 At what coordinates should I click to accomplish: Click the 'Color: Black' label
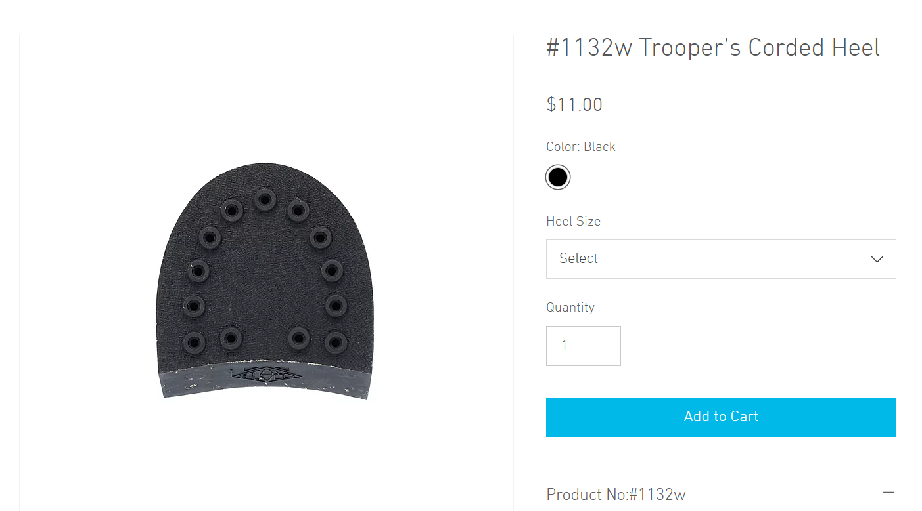coord(581,146)
